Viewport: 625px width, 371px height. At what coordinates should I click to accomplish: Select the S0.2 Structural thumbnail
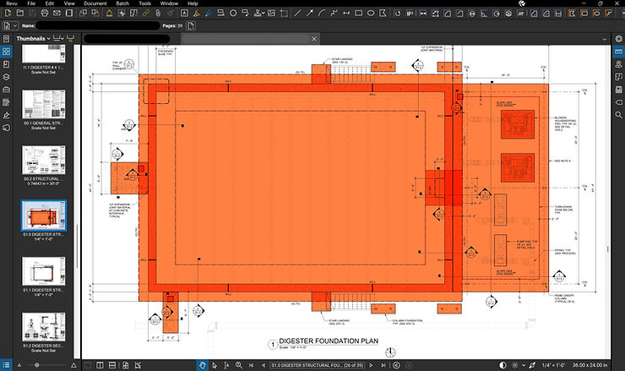tap(43, 160)
